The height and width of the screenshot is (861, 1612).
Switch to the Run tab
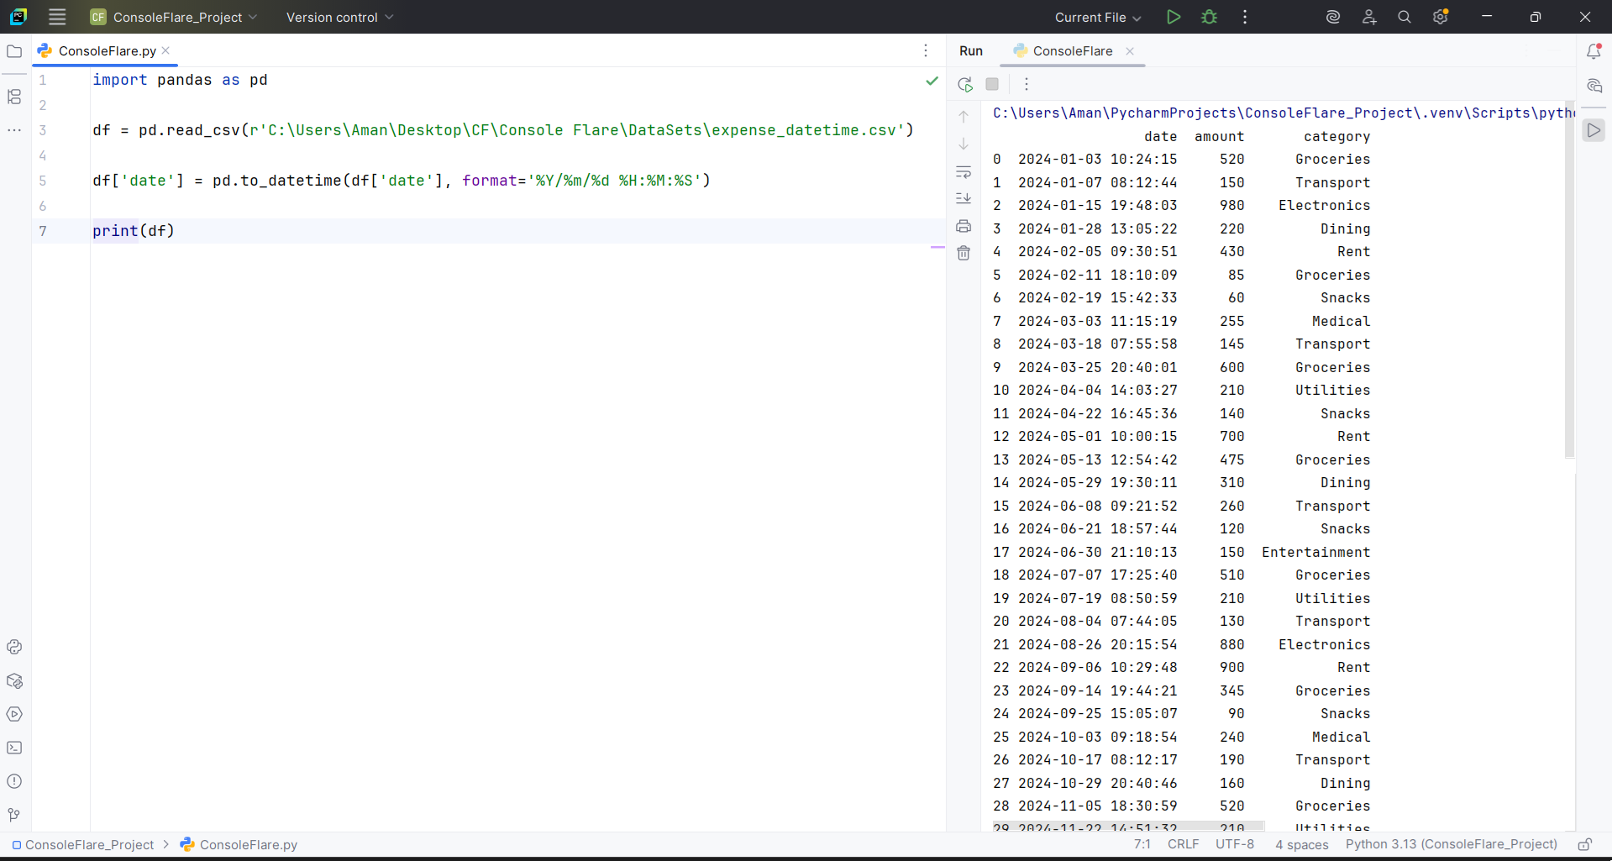point(971,50)
